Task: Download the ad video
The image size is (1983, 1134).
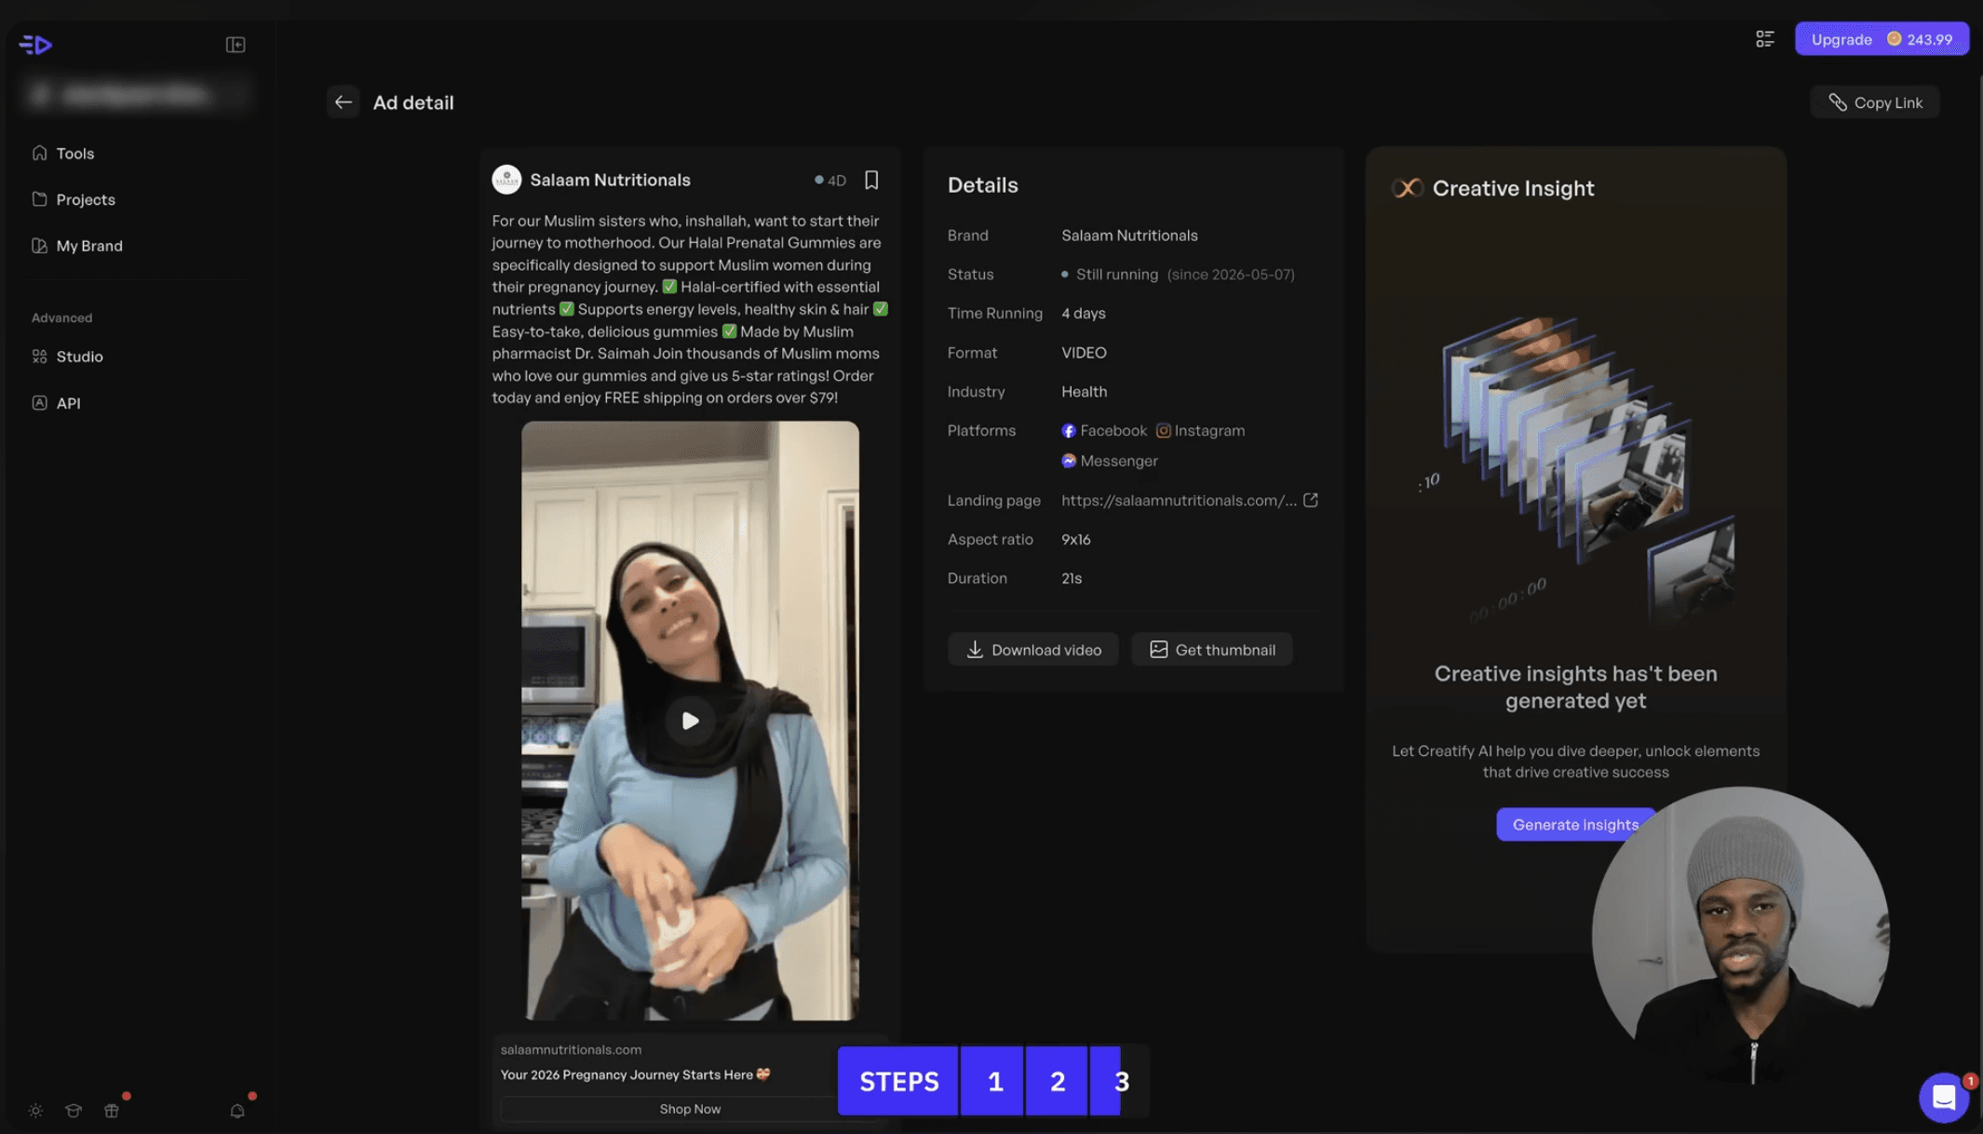Action: tap(1032, 650)
